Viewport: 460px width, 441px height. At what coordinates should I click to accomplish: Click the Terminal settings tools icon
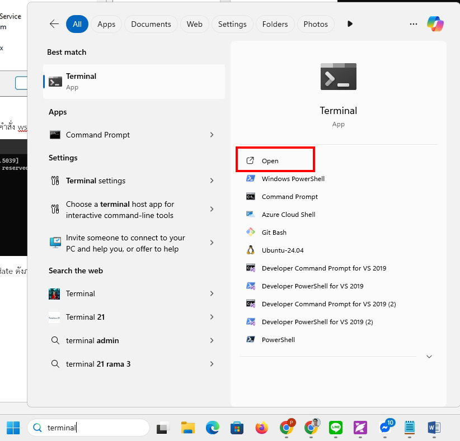55,181
